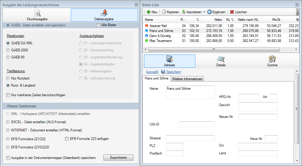This screenshot has width=302, height=166.
Task: Enable the Alle Bieter checkbox
Action: point(98,25)
